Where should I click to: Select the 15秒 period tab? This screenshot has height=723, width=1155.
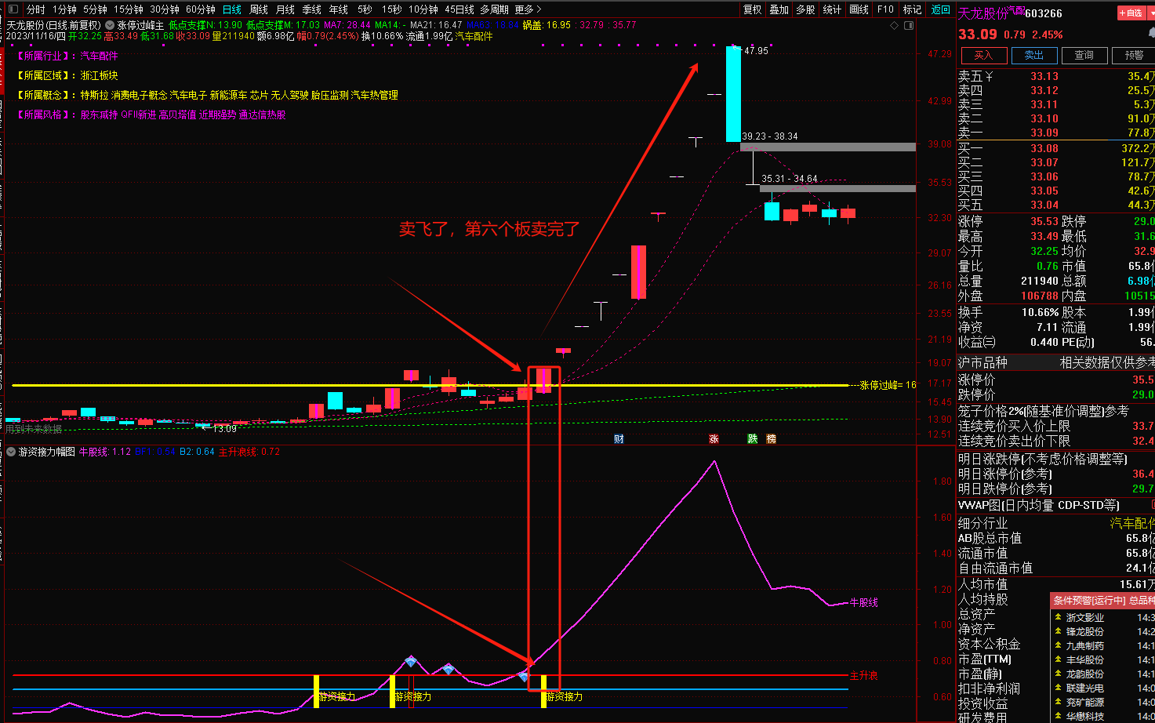pyautogui.click(x=391, y=9)
